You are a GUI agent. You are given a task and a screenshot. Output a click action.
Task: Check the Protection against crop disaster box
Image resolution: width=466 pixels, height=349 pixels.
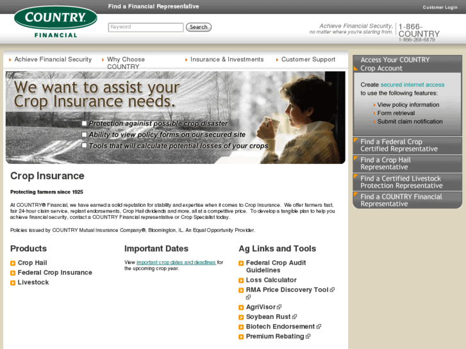click(x=85, y=123)
